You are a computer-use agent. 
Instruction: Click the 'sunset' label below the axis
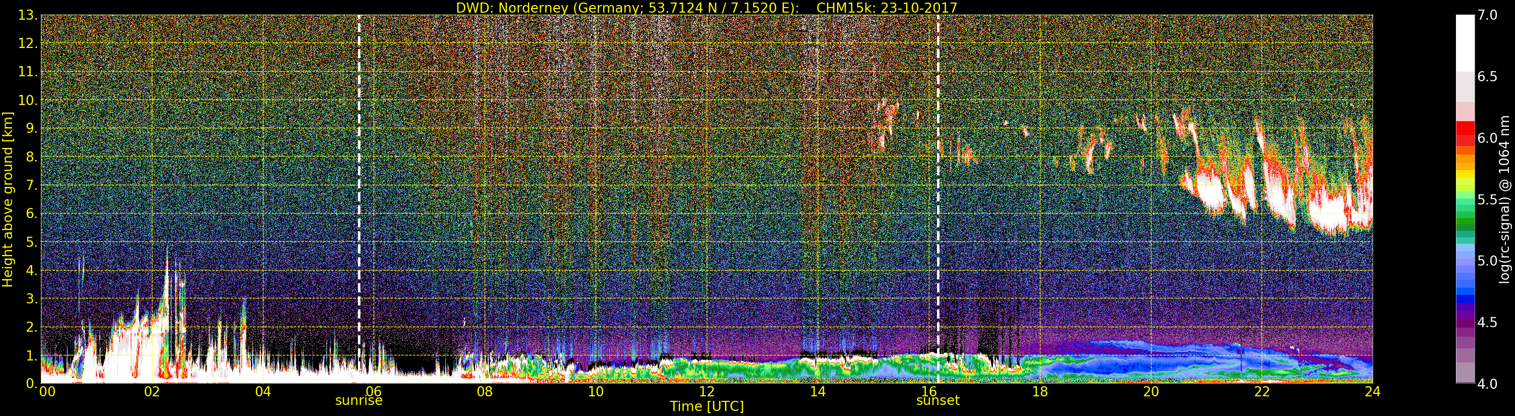pyautogui.click(x=938, y=401)
